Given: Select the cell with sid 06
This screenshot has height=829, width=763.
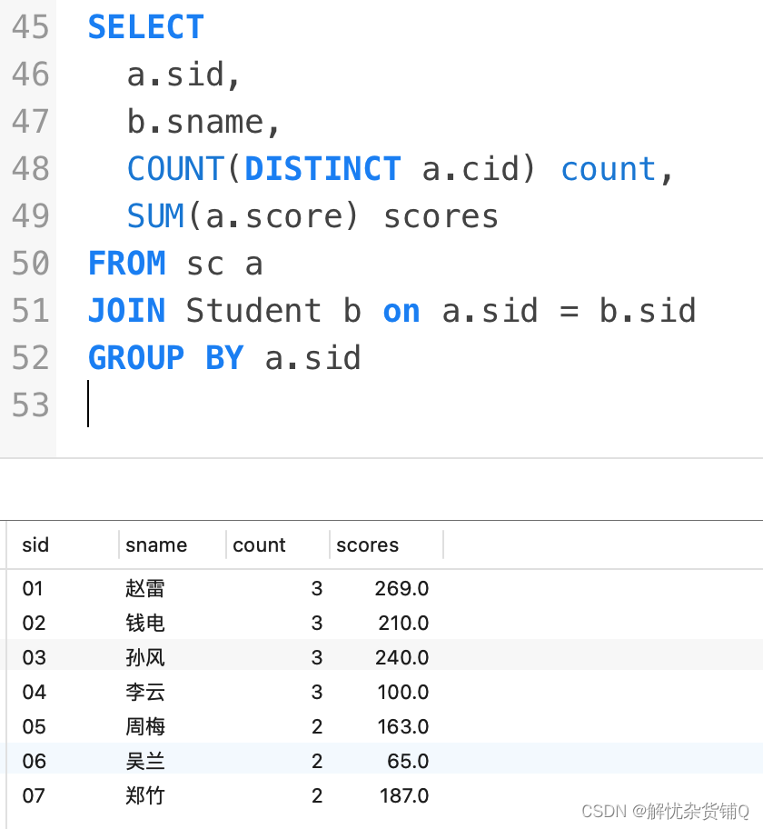Looking at the screenshot, I should (34, 762).
